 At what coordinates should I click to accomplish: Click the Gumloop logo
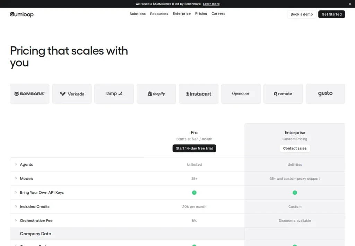(x=21, y=14)
